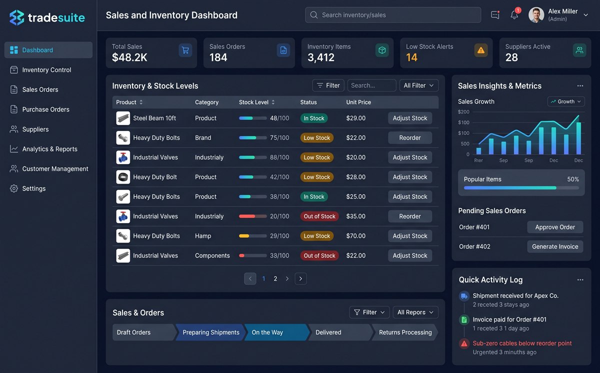Focus the Search inventory/sales field
This screenshot has height=373, width=600.
click(x=393, y=15)
